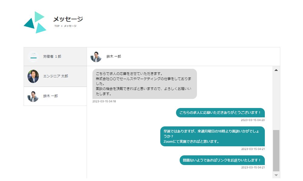Open the conversation with 労働者 1郎
This screenshot has width=303, height=181.
55,56
